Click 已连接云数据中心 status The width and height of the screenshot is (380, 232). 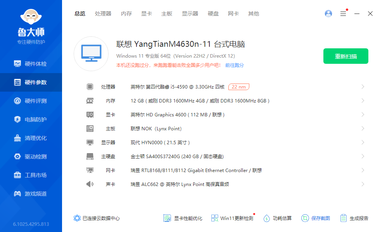(97, 218)
